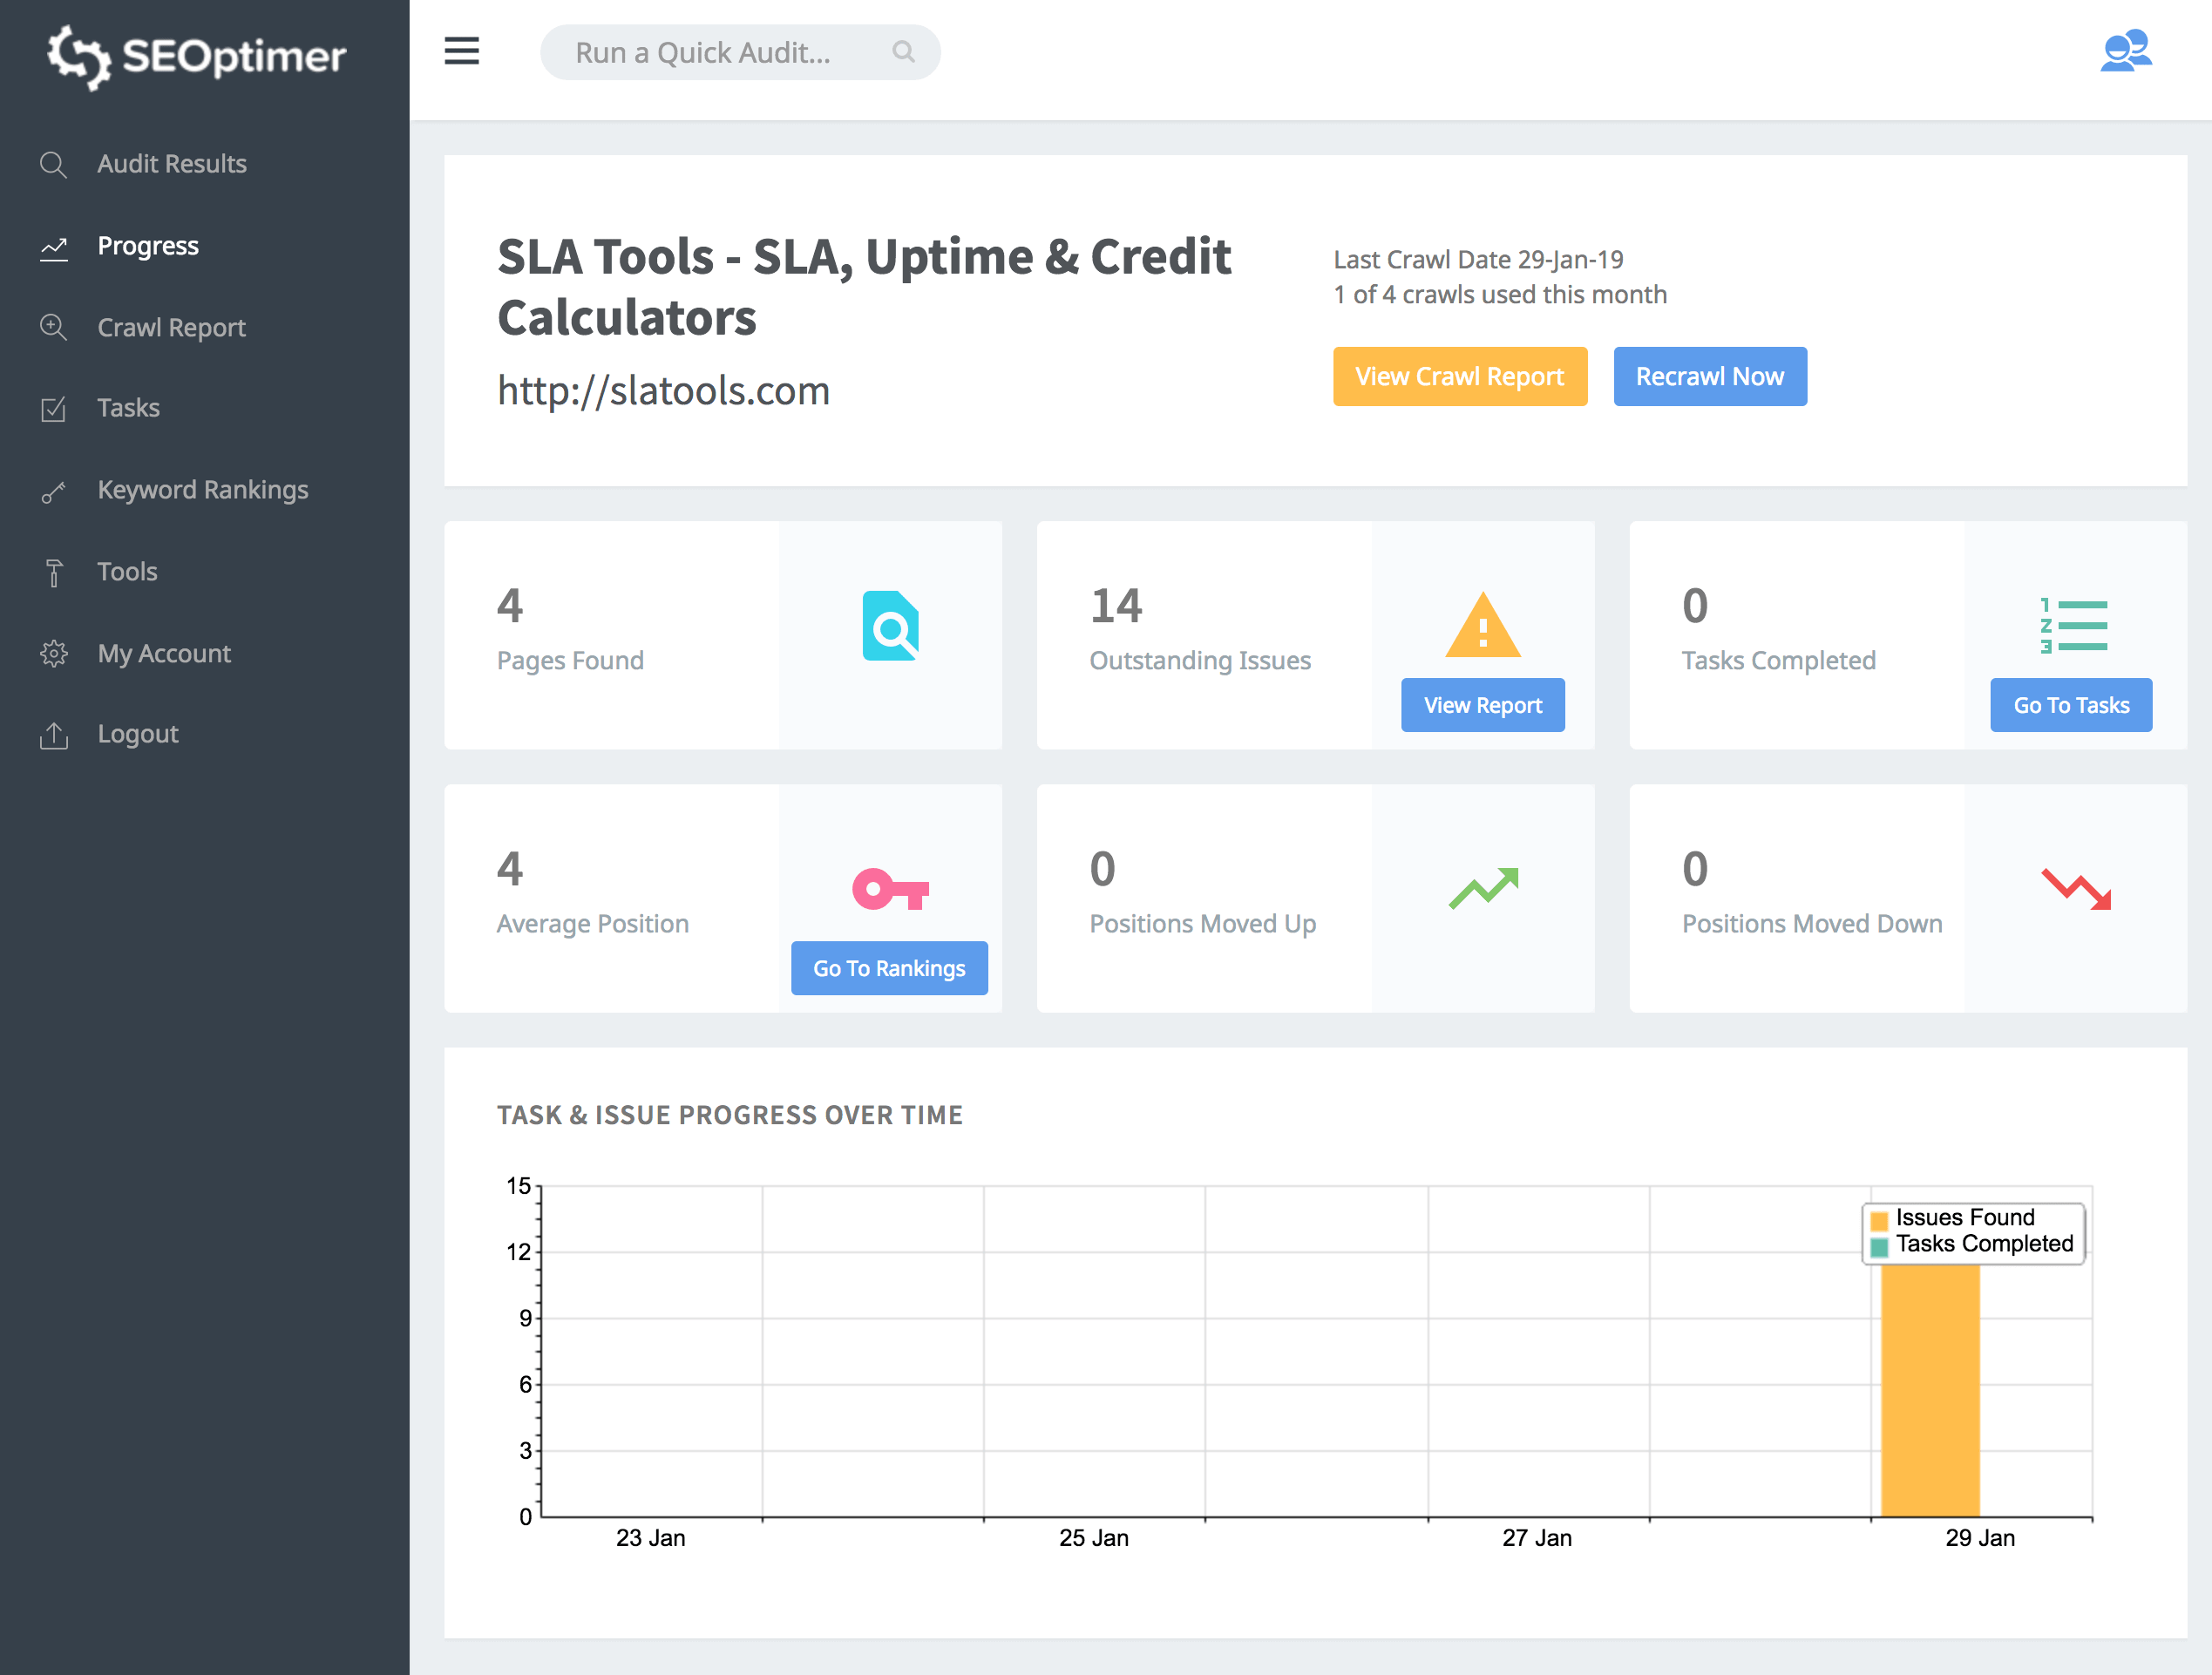Click Recrawl Now button

tap(1709, 376)
